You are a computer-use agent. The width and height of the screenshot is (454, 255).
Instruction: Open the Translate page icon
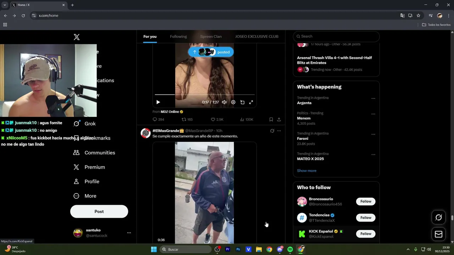click(x=402, y=16)
